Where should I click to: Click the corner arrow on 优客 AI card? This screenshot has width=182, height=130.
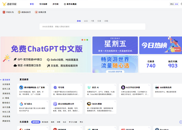115,85
